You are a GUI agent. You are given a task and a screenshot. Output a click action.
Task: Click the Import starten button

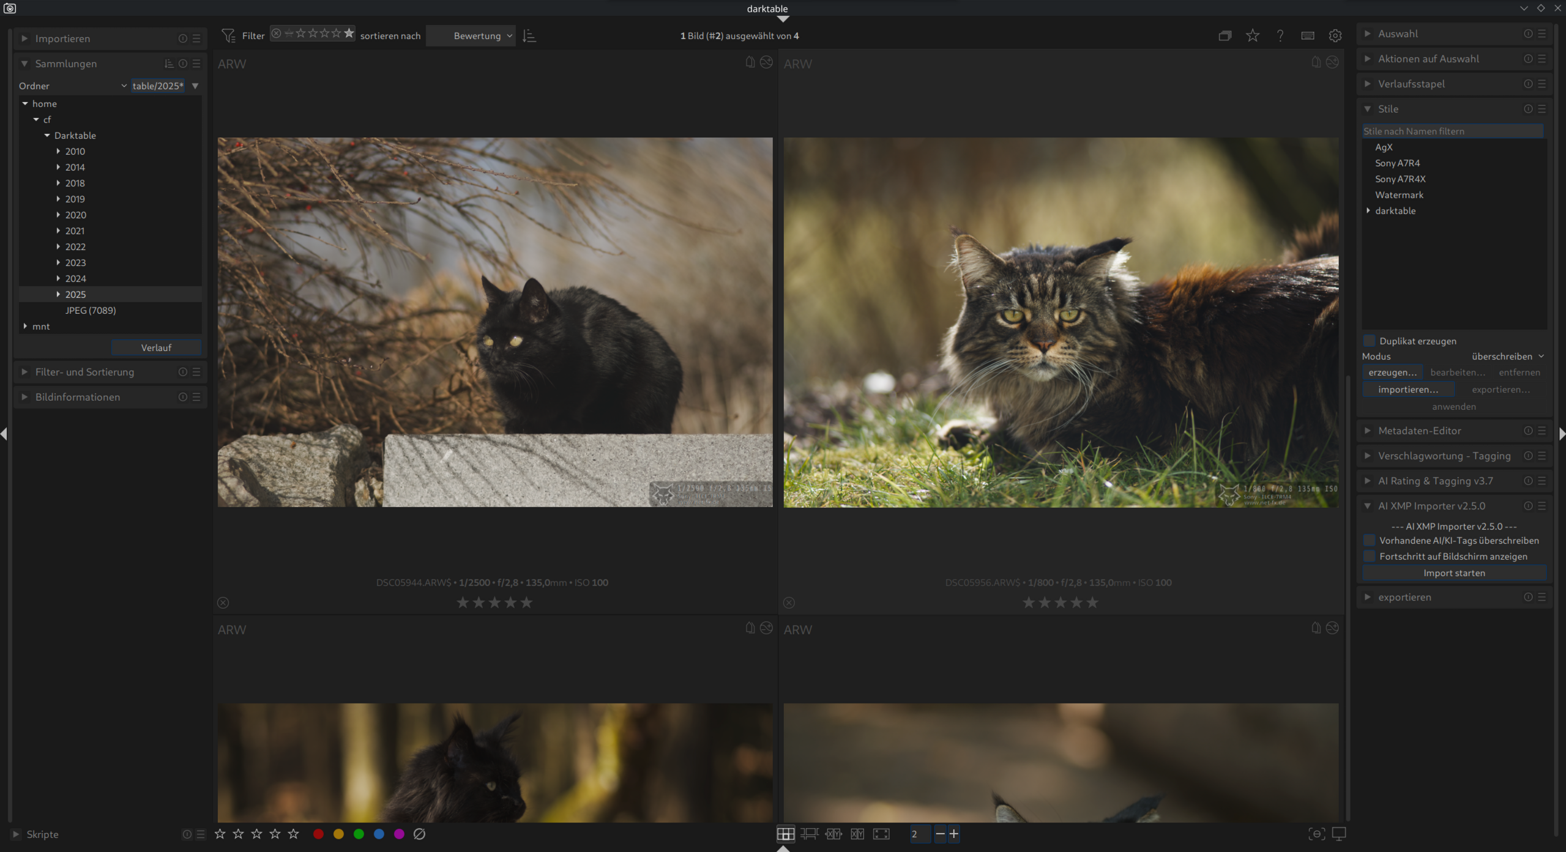click(x=1453, y=573)
